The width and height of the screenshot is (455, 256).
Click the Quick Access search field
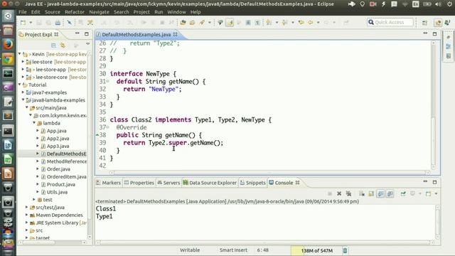pos(390,22)
